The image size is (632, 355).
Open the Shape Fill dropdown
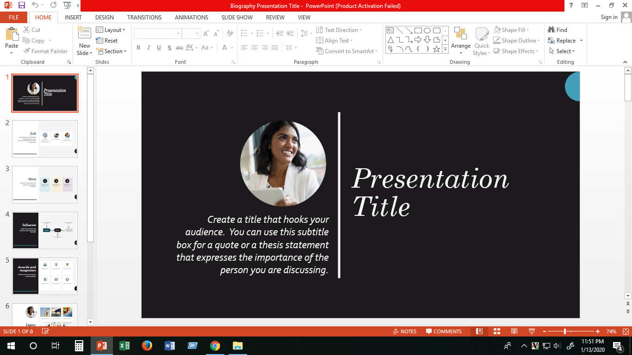click(x=513, y=30)
